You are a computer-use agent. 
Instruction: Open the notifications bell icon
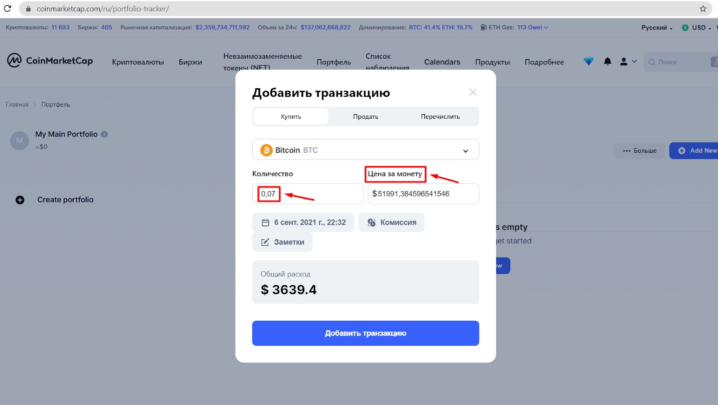pyautogui.click(x=608, y=61)
